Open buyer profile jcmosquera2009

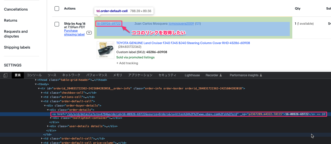pyautogui.click(x=181, y=24)
